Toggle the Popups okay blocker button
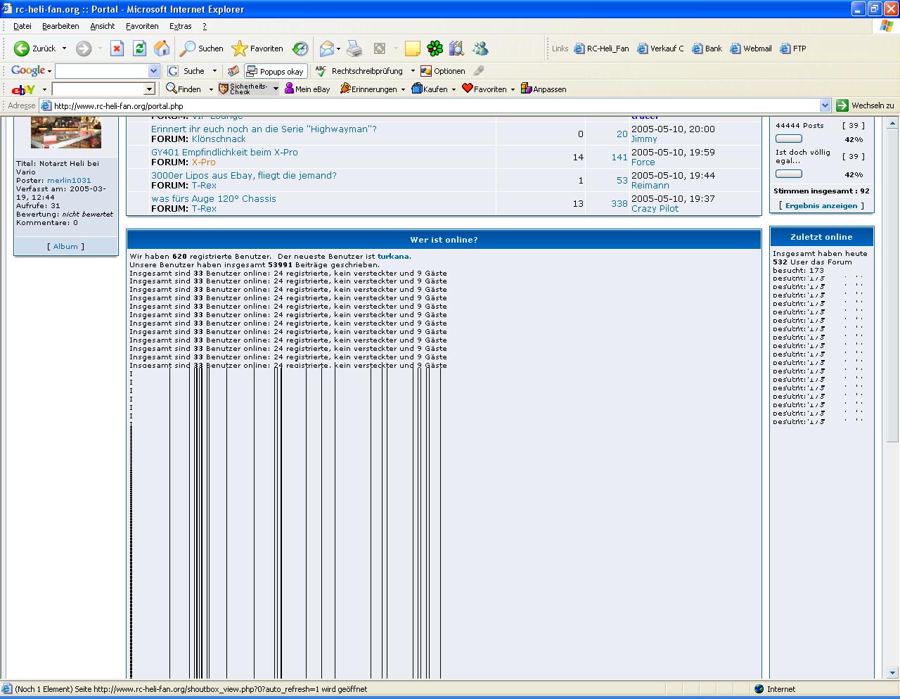This screenshot has height=699, width=900. [275, 71]
